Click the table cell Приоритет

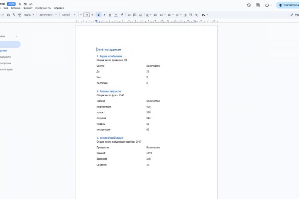[103, 148]
